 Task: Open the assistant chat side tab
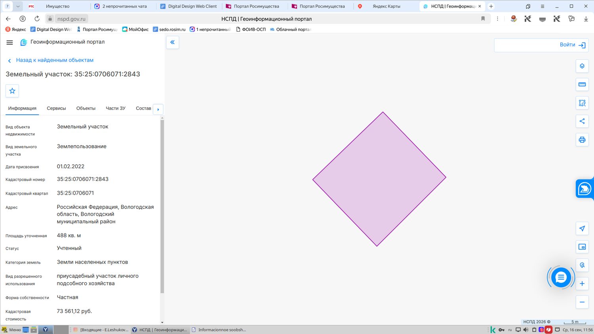click(x=584, y=189)
